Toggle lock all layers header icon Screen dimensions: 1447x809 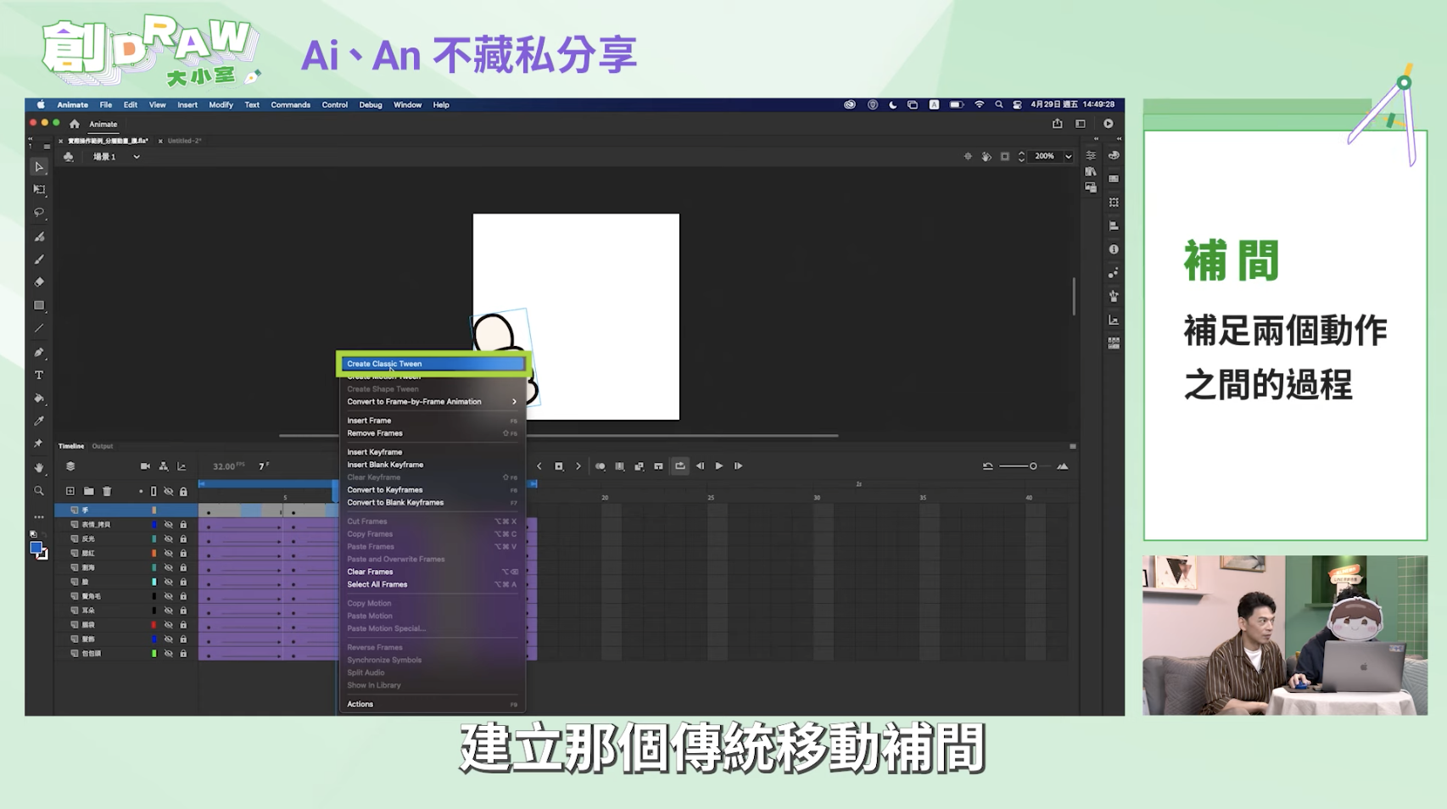[183, 491]
